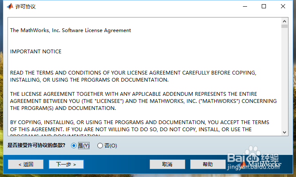Click the license text scrollbar thumb
Screen dimensions: 296x177
point(284,26)
